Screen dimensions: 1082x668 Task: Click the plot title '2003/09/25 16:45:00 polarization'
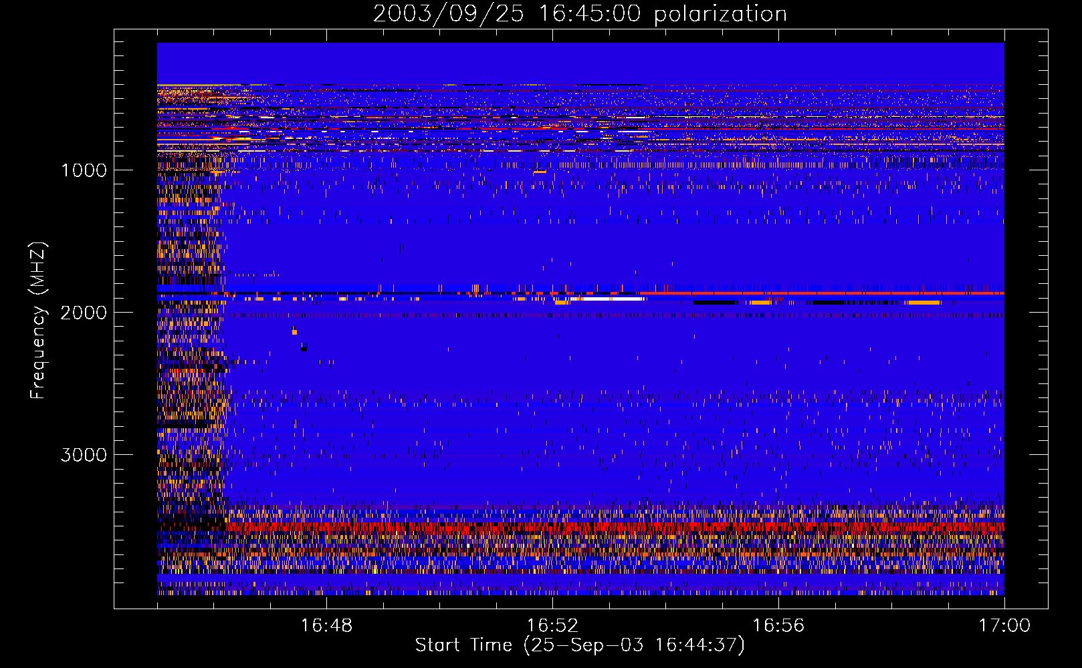580,13
